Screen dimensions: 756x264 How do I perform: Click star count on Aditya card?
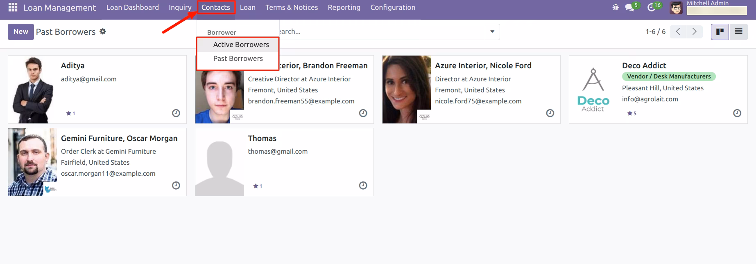(x=71, y=113)
